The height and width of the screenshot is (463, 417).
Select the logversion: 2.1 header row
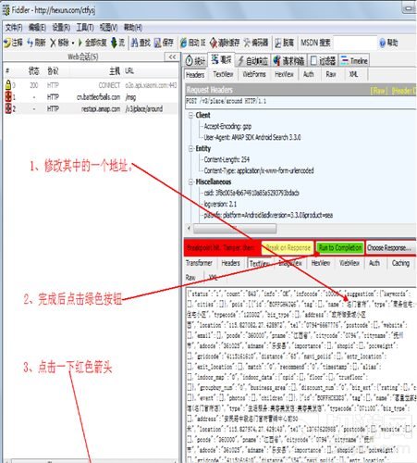click(x=220, y=204)
